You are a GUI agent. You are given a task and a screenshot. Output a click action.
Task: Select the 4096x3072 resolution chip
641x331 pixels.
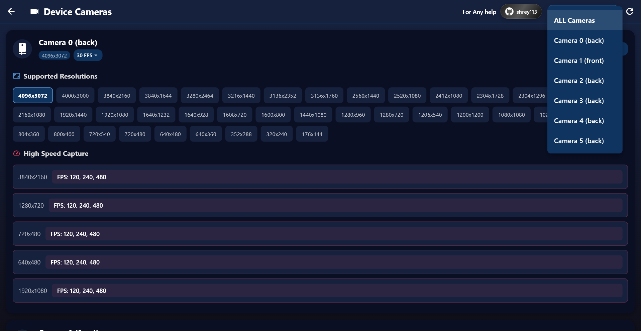coord(33,96)
